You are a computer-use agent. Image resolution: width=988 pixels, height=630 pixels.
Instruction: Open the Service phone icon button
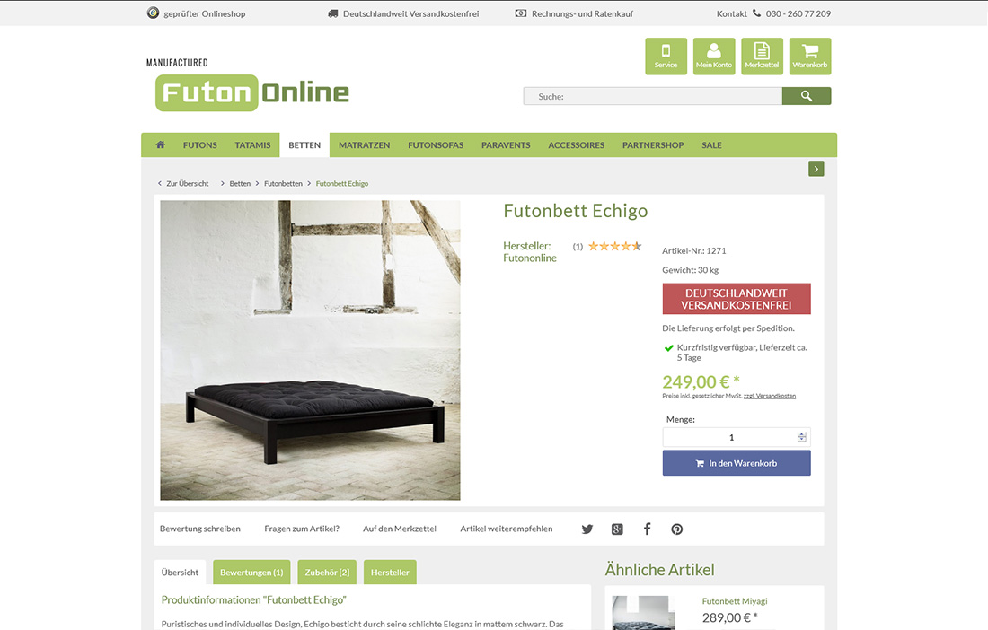coord(666,56)
